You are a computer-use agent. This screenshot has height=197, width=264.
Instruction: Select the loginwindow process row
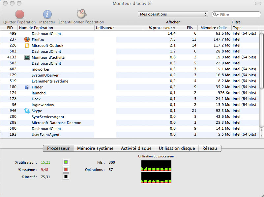pyautogui.click(x=130, y=105)
